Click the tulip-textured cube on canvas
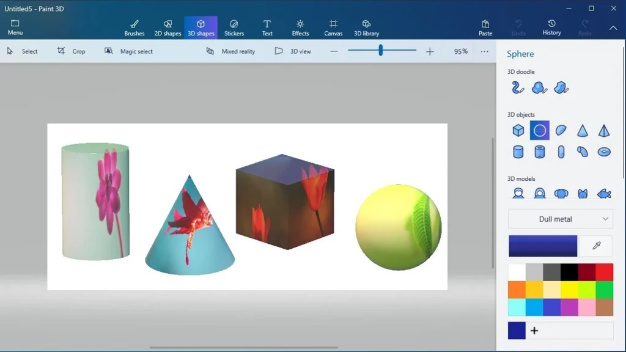The image size is (626, 352). coord(285,202)
